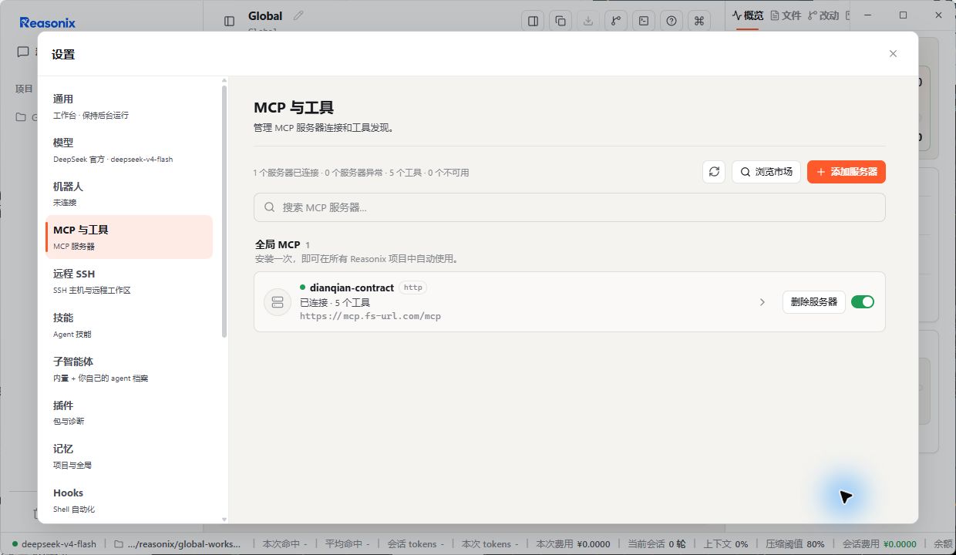Click the orange 添加服务器 button

click(x=846, y=172)
